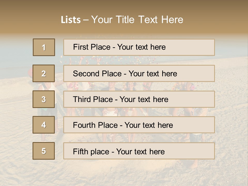Click 'Your text here' in the Third Place row
Viewport: 248px width, 186px height.
point(144,99)
